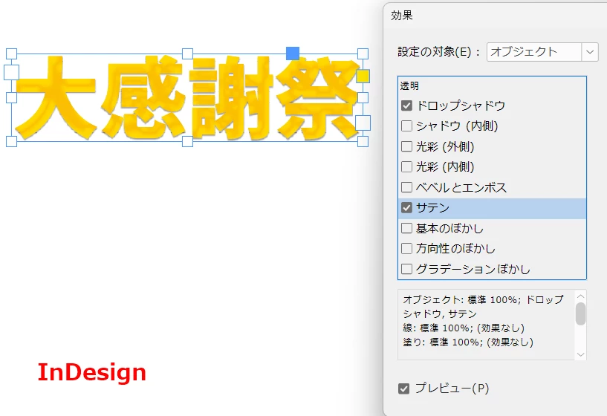The height and width of the screenshot is (416, 607).
Task: Toggle the プレビュー(P) checkbox
Action: (403, 389)
